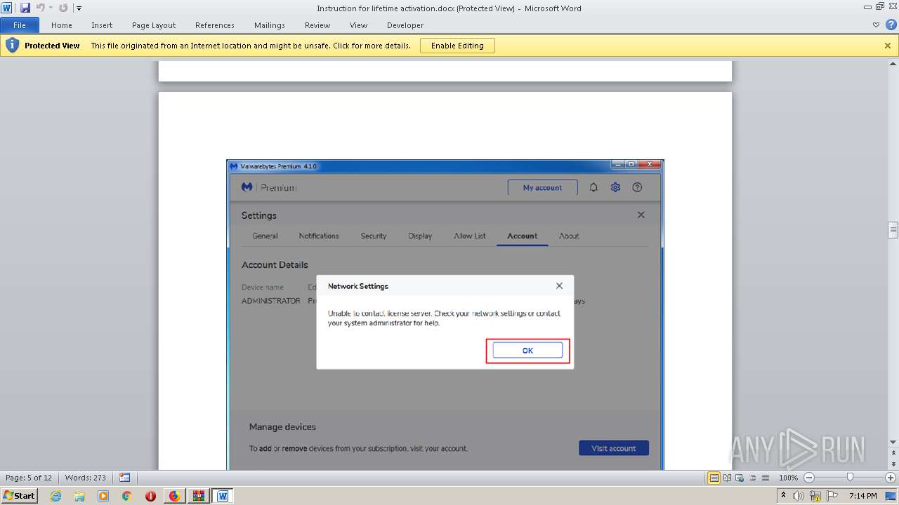This screenshot has width=899, height=505.
Task: Switch to the Home ribbon tab
Action: click(62, 25)
